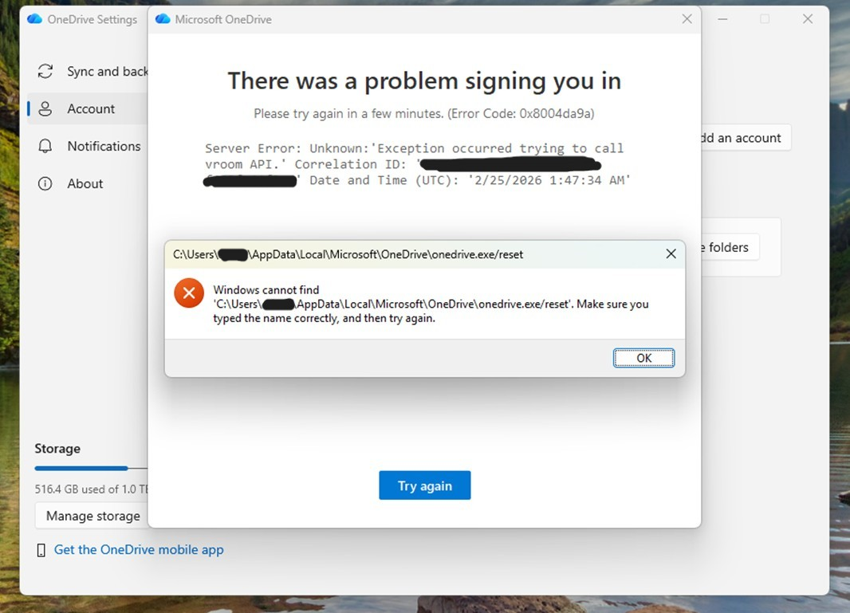The width and height of the screenshot is (850, 613).
Task: Select the Account section label
Action: (91, 108)
